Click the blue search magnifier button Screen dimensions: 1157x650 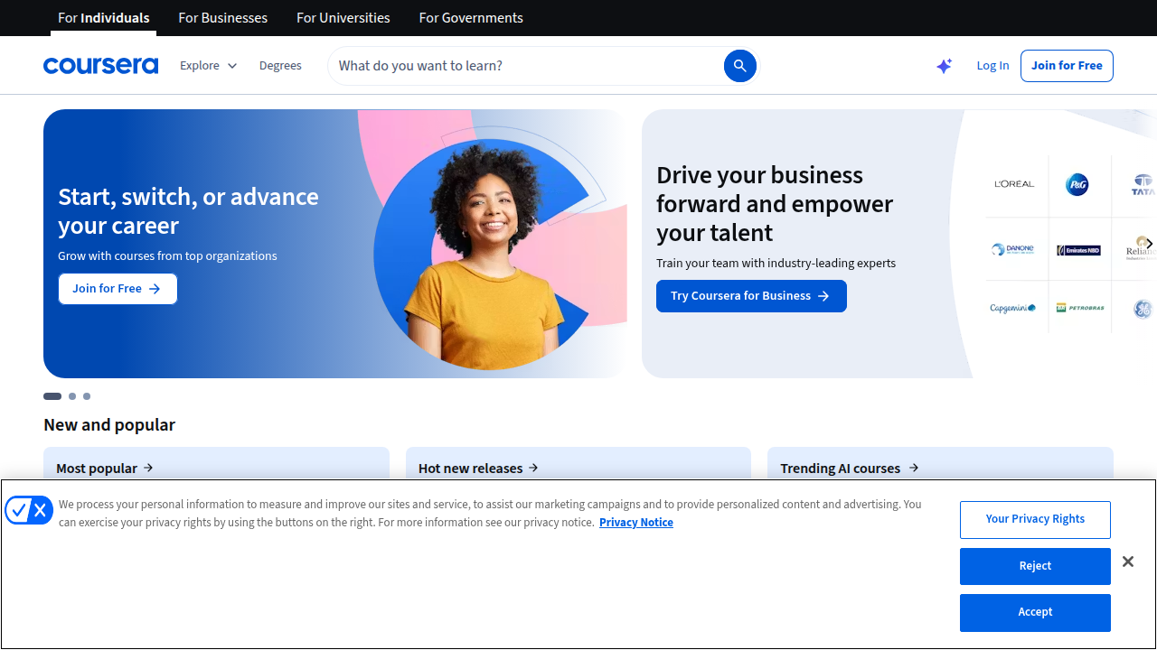(739, 66)
